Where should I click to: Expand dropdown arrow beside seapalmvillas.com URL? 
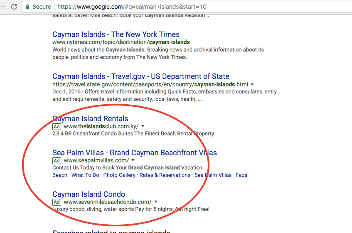(x=133, y=160)
